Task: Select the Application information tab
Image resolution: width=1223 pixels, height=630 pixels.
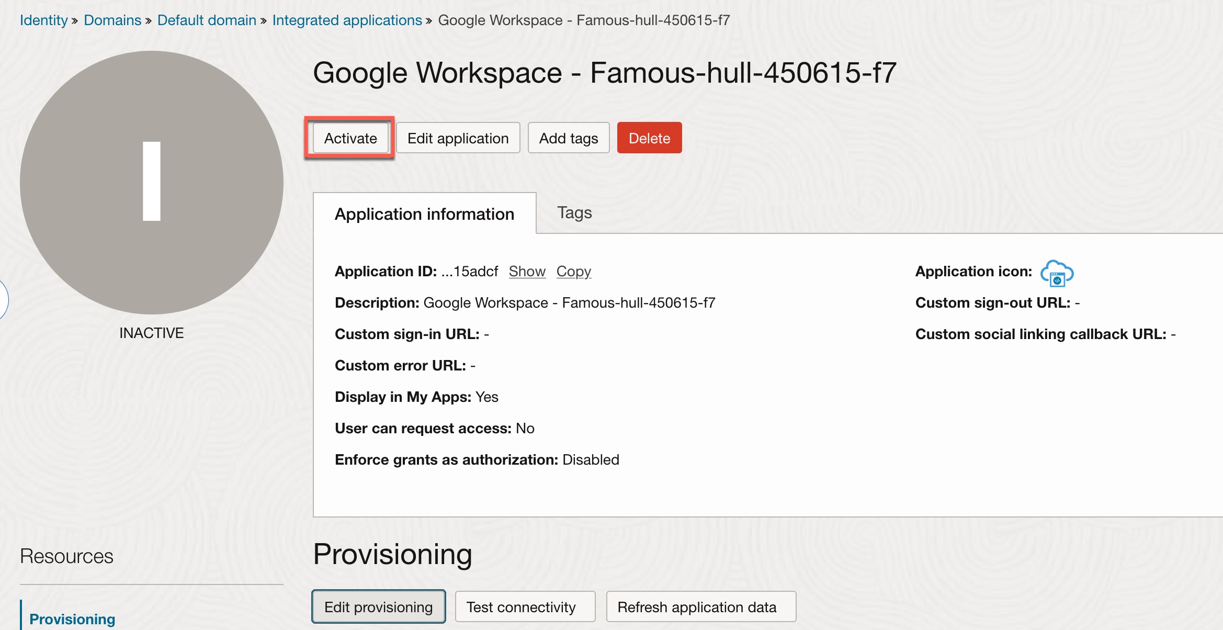Action: (424, 214)
